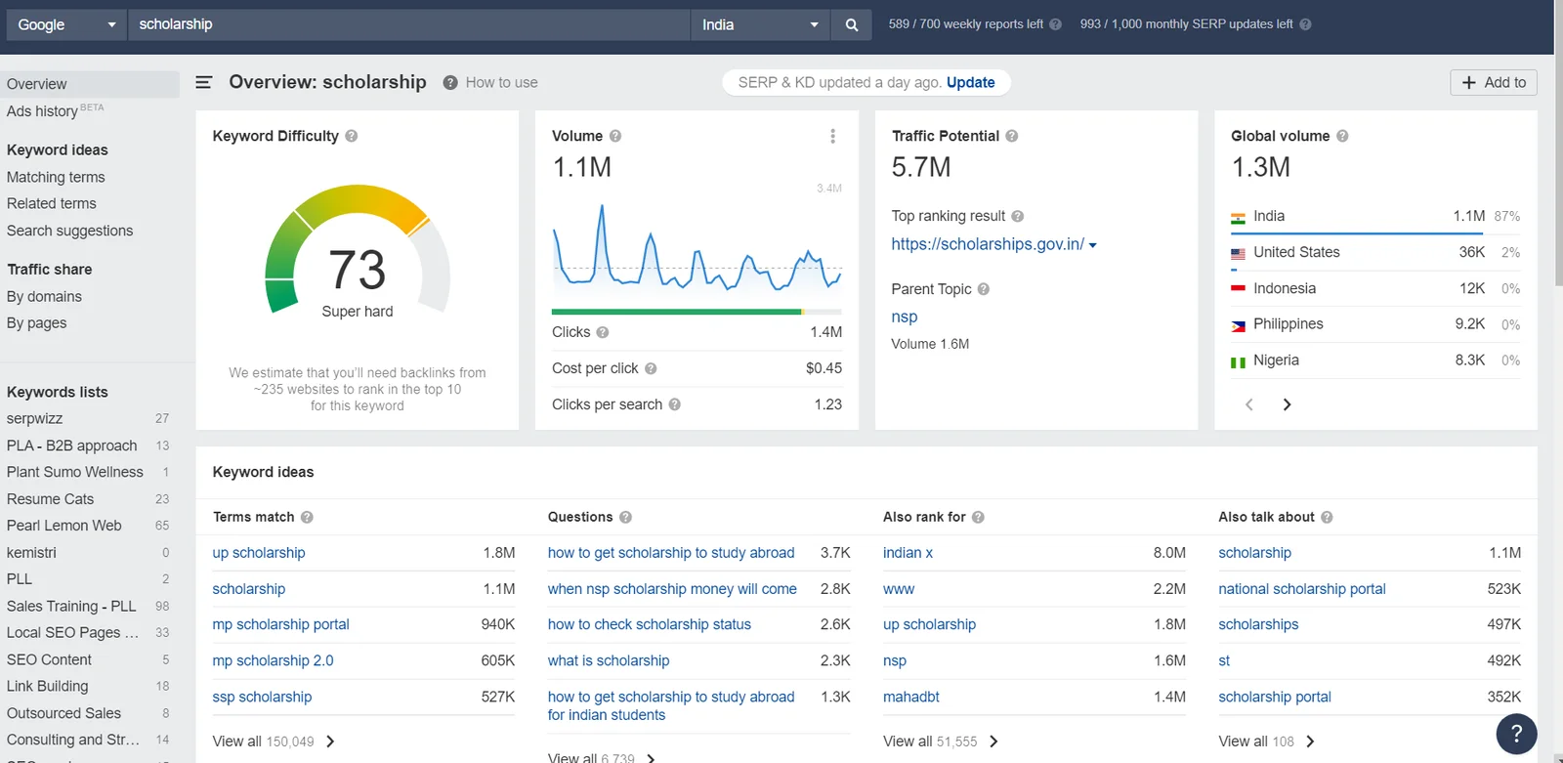Viewport: 1563px width, 763px height.
Task: Open Resume Cats keyword list
Action: tap(51, 499)
